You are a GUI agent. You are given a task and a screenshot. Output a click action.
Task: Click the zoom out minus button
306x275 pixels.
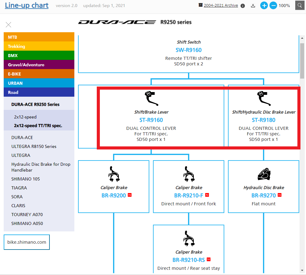click(x=273, y=6)
